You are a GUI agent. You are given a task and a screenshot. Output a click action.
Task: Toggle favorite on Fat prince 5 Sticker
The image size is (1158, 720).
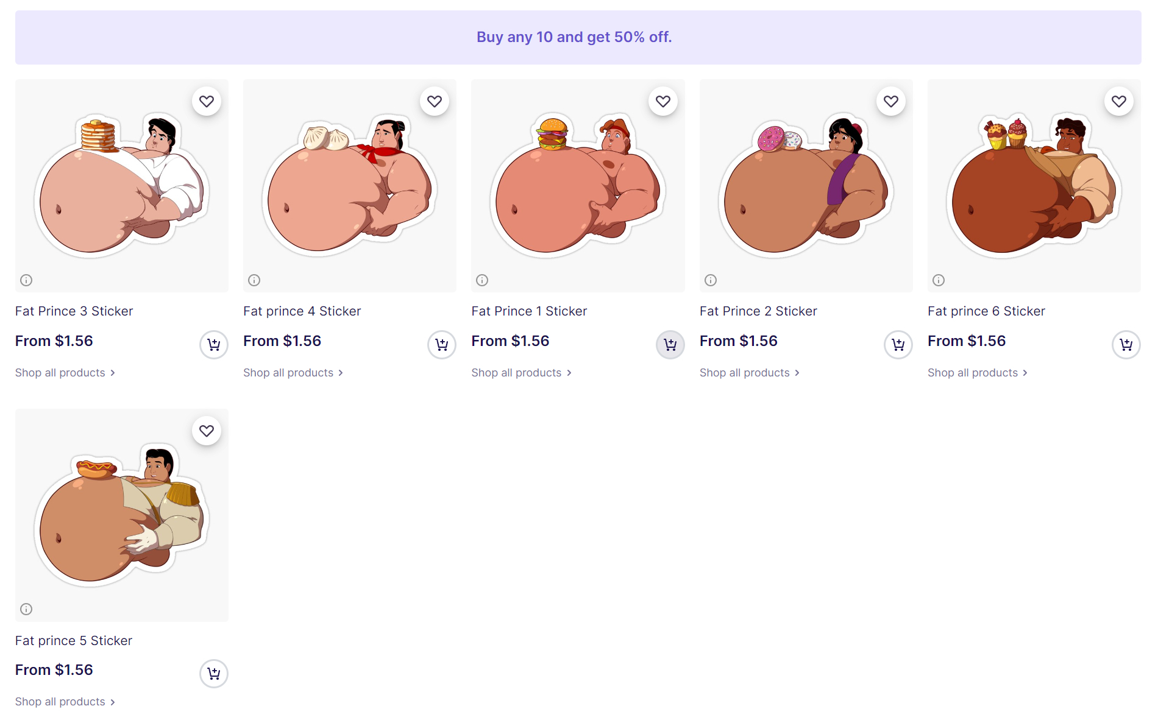(x=207, y=431)
